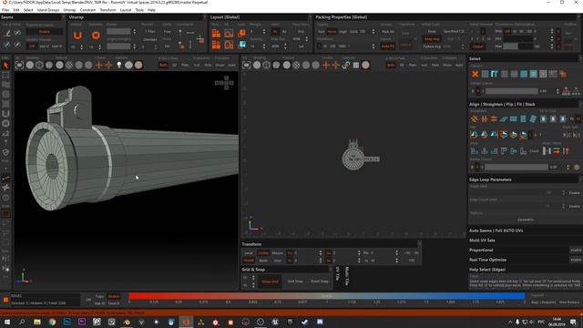Toggle Flats mode in 3D viewport toolbar

point(185,65)
